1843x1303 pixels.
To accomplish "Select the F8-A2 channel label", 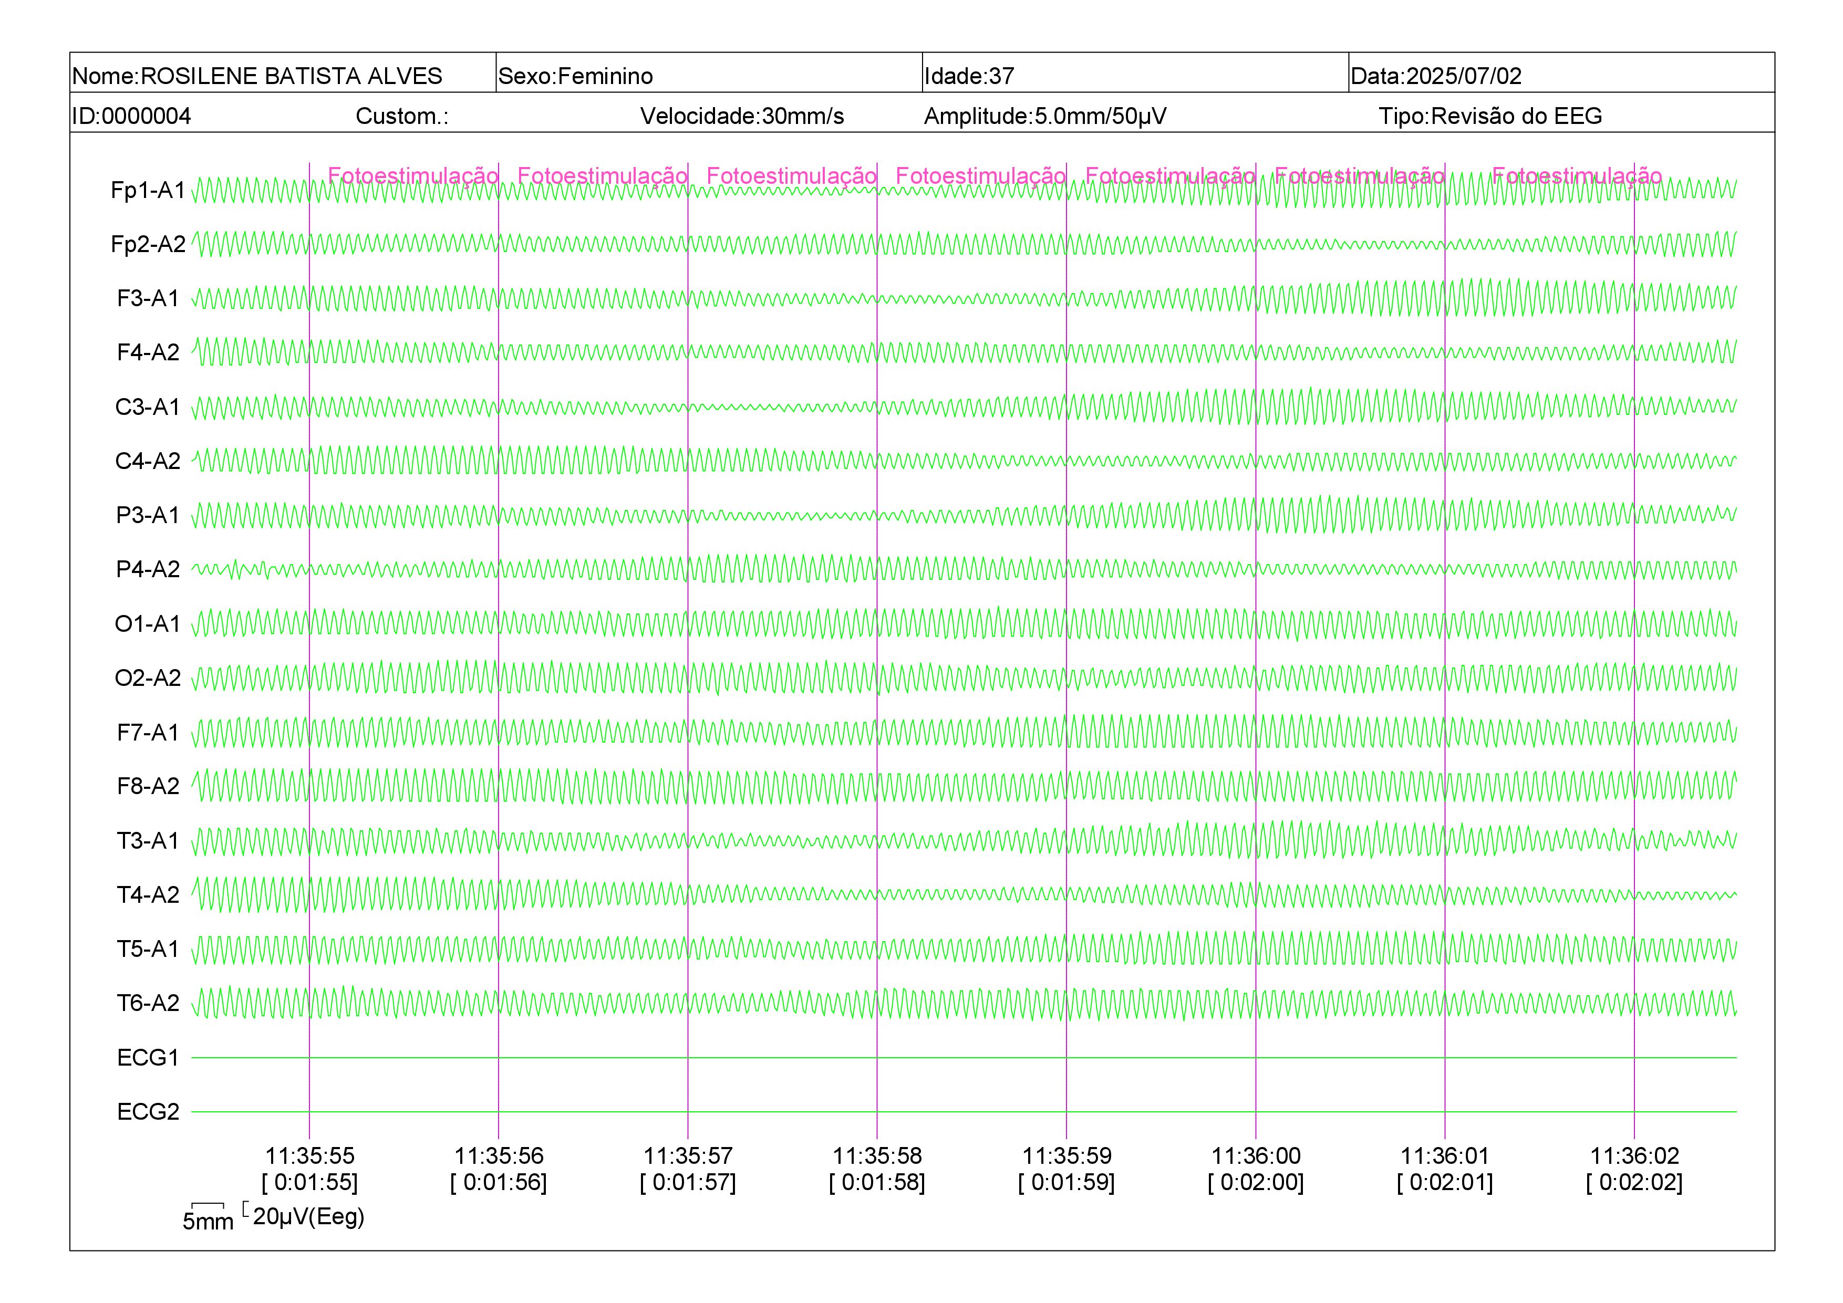I will [149, 786].
